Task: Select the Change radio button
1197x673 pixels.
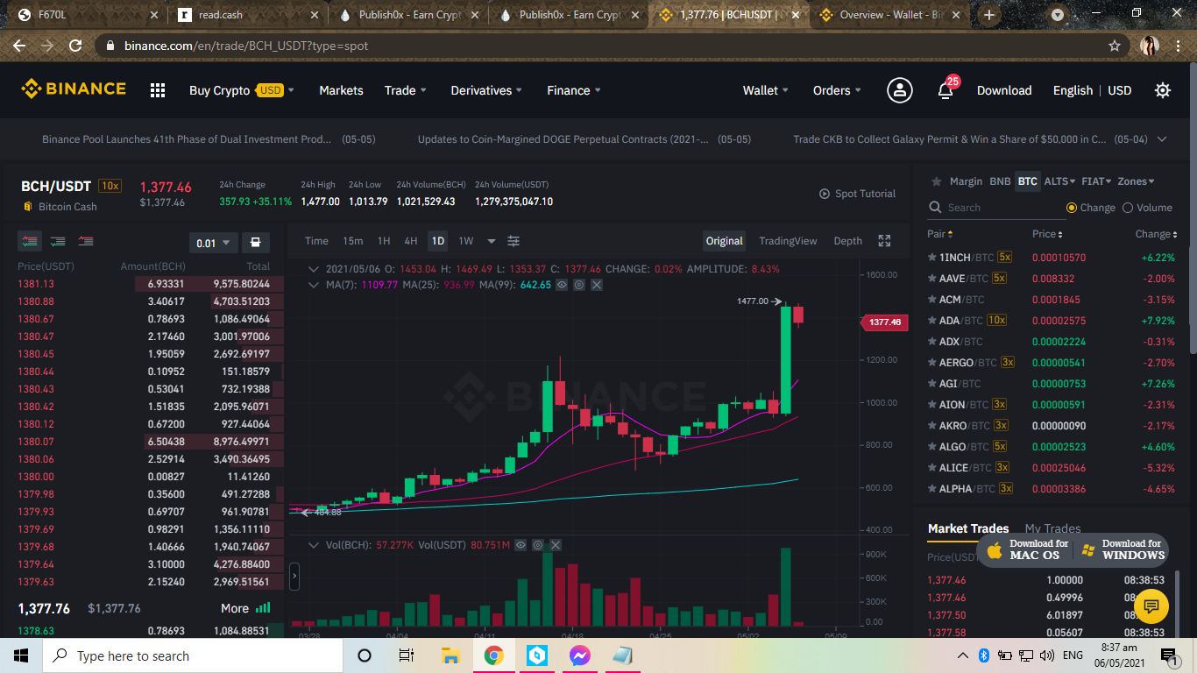Action: tap(1072, 208)
